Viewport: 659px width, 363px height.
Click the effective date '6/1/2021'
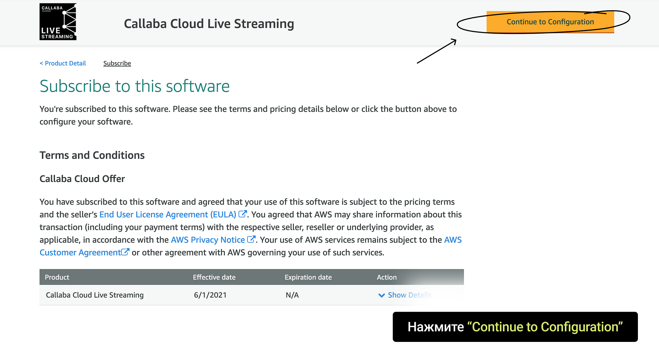coord(210,295)
